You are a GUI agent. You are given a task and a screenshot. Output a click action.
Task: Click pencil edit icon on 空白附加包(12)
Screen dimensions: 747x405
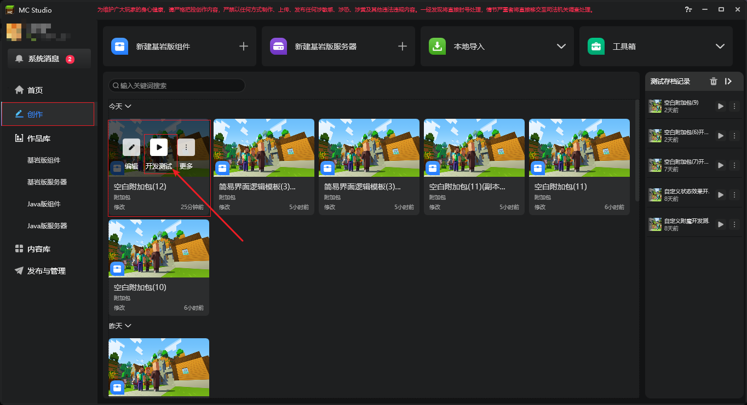click(x=131, y=147)
